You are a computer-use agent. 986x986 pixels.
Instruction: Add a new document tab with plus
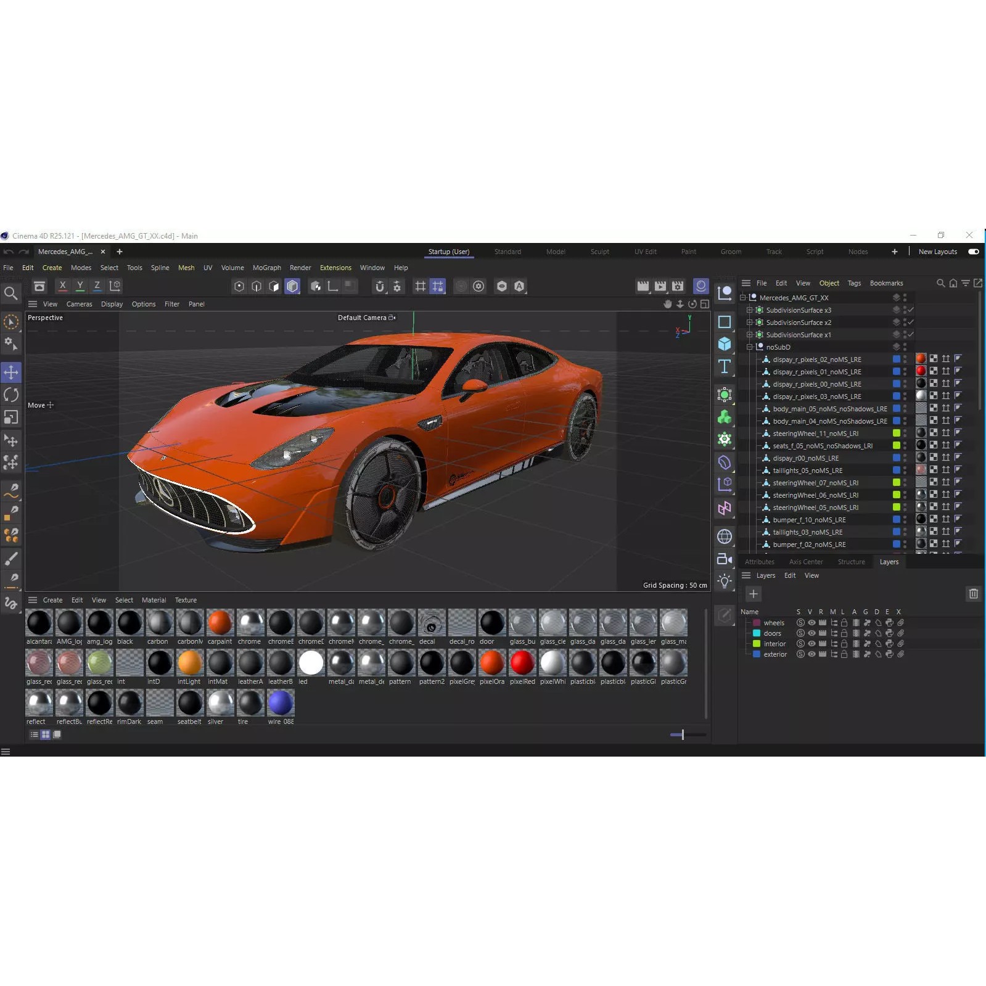[120, 252]
